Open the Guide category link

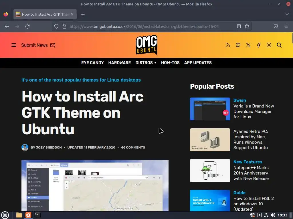(x=239, y=192)
